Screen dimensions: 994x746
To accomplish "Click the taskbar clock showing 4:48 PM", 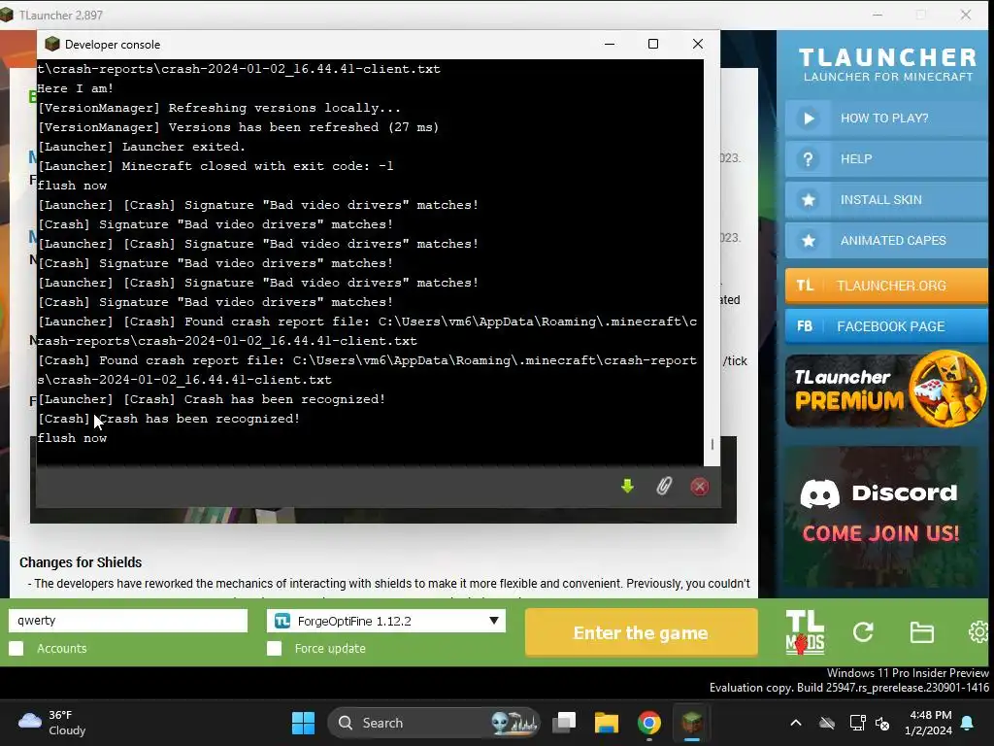I will 928,723.
